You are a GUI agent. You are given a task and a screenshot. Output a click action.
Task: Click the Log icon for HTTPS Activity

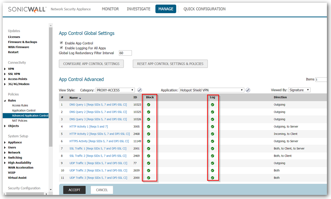213,141
